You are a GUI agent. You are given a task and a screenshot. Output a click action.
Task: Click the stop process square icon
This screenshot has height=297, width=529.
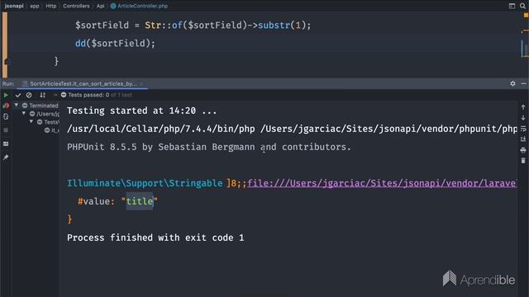point(6,130)
